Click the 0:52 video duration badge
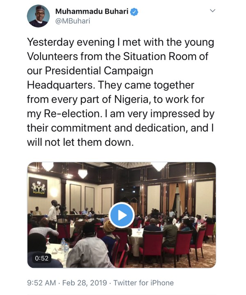Viewport: 246px width, 295px height. (41, 258)
